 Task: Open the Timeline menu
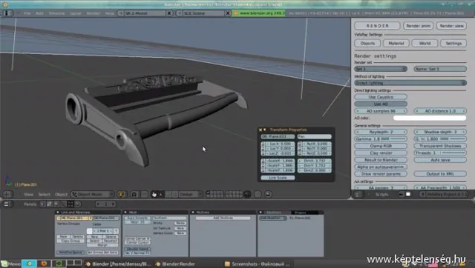(56, 13)
